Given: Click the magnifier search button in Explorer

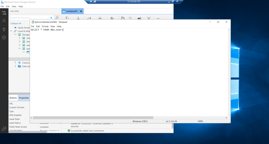Looking at the screenshot, I should click(57, 18).
